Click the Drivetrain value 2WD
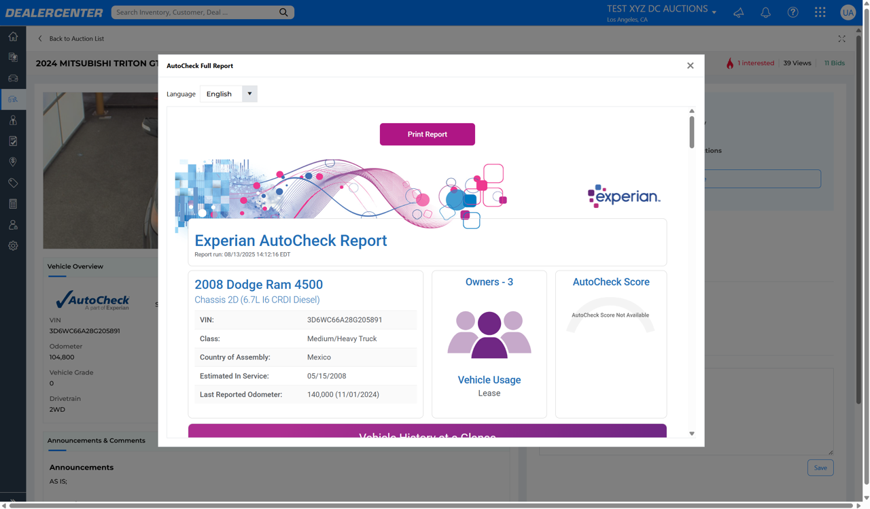 pyautogui.click(x=58, y=409)
